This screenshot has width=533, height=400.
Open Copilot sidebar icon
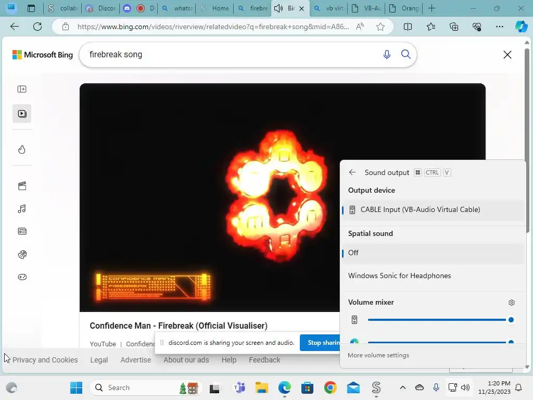[521, 27]
